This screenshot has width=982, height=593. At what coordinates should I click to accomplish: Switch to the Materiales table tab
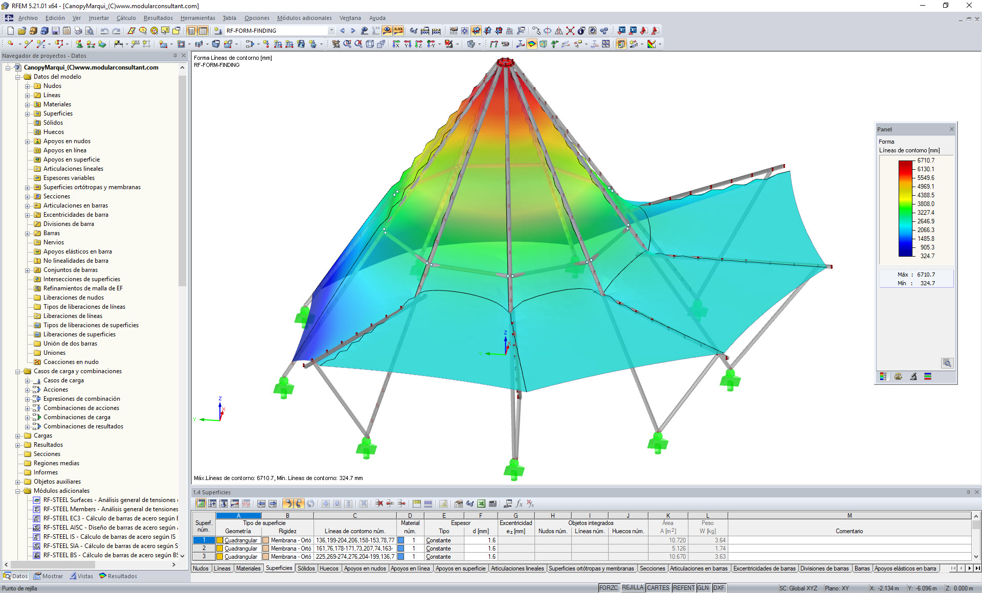[248, 568]
